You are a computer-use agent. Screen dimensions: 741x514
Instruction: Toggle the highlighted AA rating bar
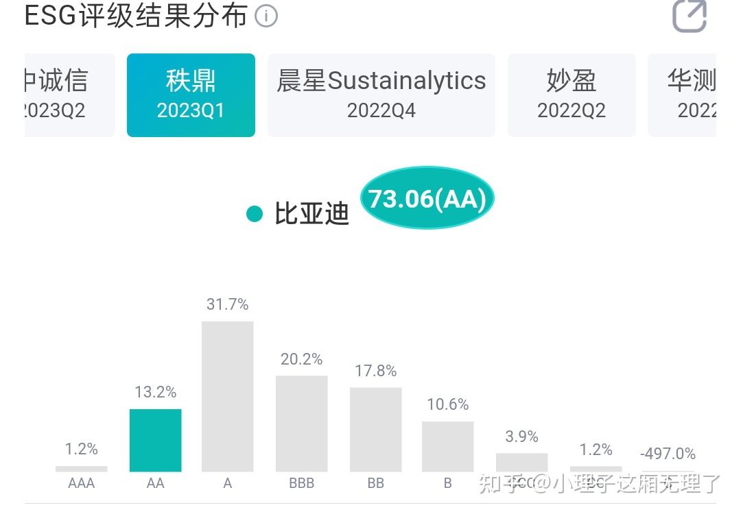pos(156,439)
